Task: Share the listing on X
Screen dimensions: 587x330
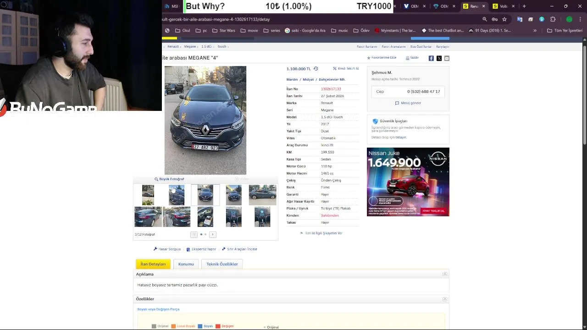Action: click(x=439, y=58)
